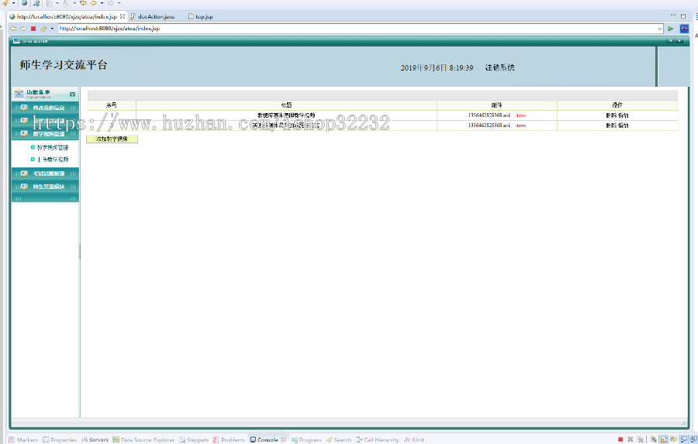698x444 pixels.
Task: Click the green Go arrow icon
Action: 670,29
